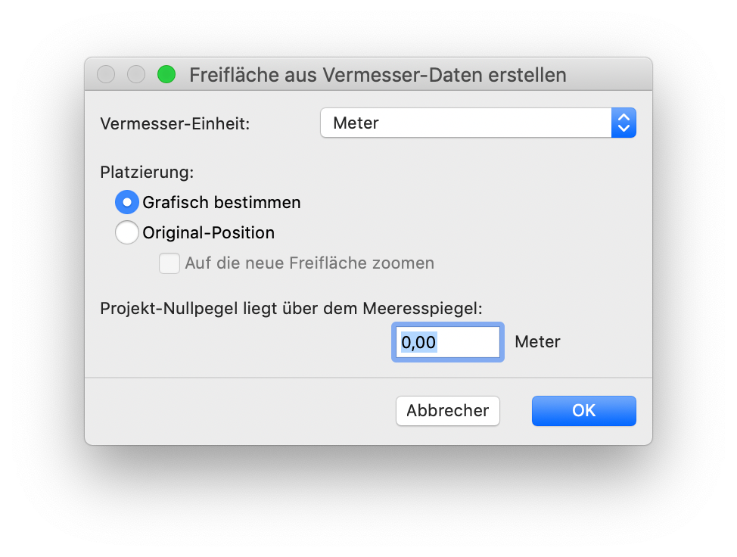Image resolution: width=737 pixels, height=557 pixels.
Task: Click the Meter unit label beside the input field
Action: [537, 342]
